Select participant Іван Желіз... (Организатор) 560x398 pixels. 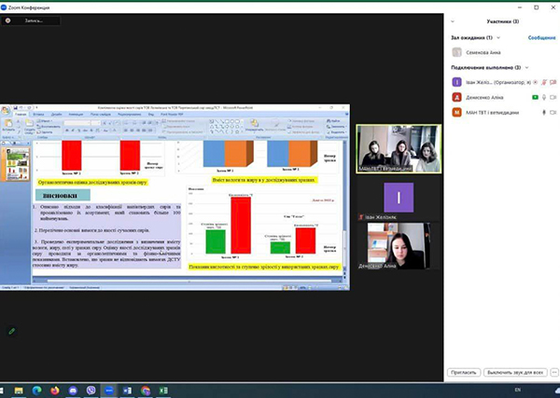click(x=502, y=82)
